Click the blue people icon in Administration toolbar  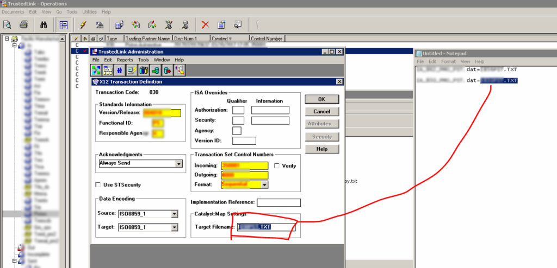(x=120, y=70)
